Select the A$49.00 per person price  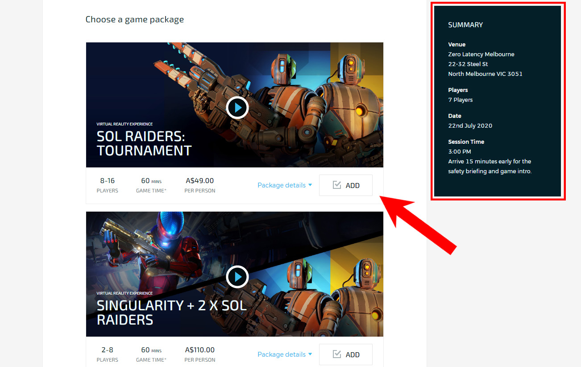[x=200, y=181]
